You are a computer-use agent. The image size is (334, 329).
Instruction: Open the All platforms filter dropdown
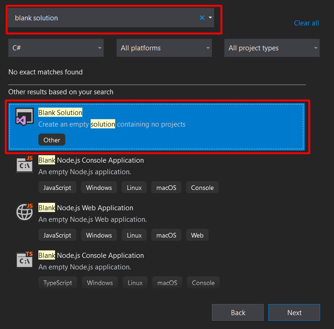(164, 48)
